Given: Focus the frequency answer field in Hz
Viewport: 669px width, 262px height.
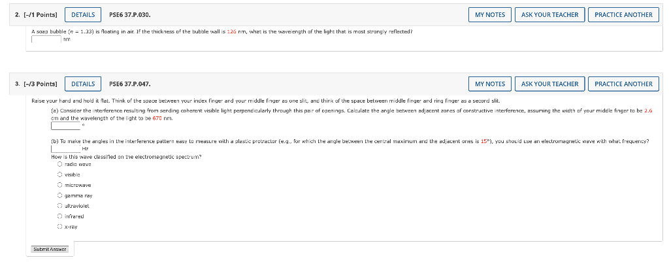Looking at the screenshot, I should pyautogui.click(x=66, y=148).
